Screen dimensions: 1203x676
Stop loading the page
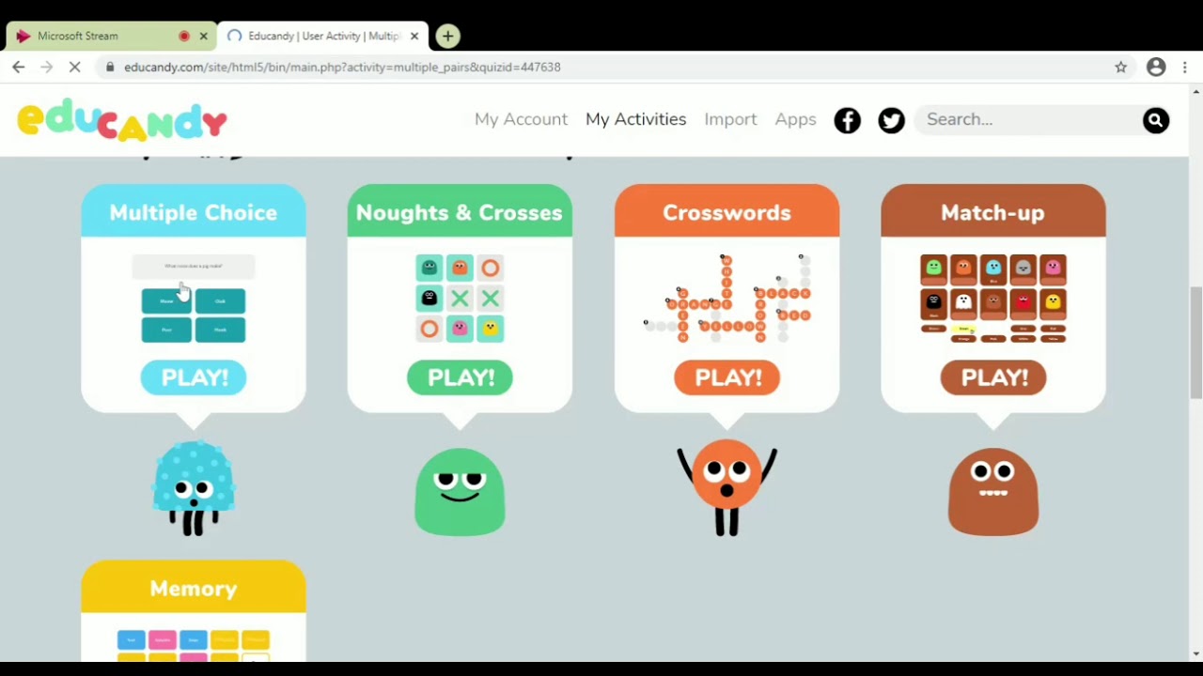[x=76, y=67]
